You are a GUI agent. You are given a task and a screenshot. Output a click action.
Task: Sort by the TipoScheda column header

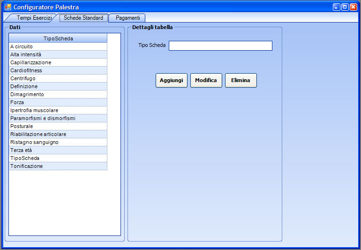tap(58, 38)
